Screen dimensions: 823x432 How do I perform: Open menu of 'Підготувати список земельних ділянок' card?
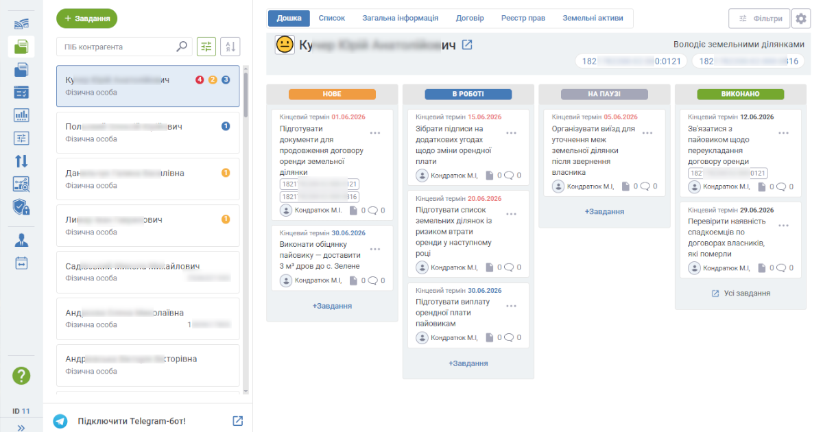511,214
